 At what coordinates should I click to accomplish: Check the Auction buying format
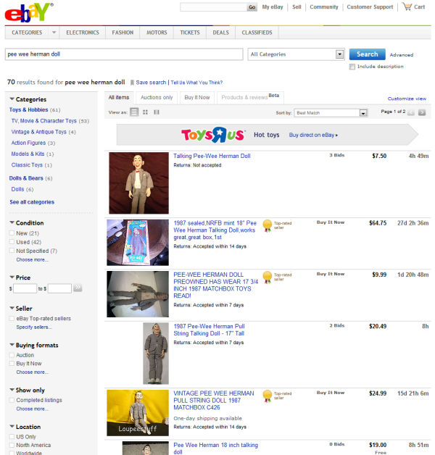[x=12, y=355]
